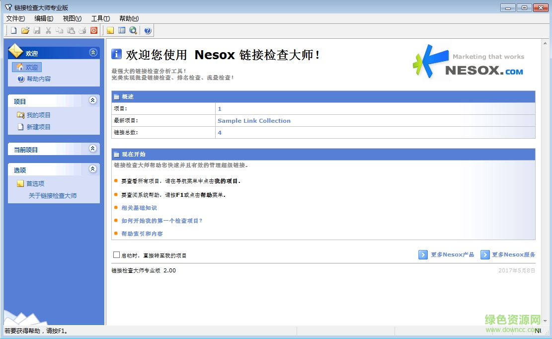Collapse the 选项 panel chevron
This screenshot has width=552, height=339.
[92, 169]
